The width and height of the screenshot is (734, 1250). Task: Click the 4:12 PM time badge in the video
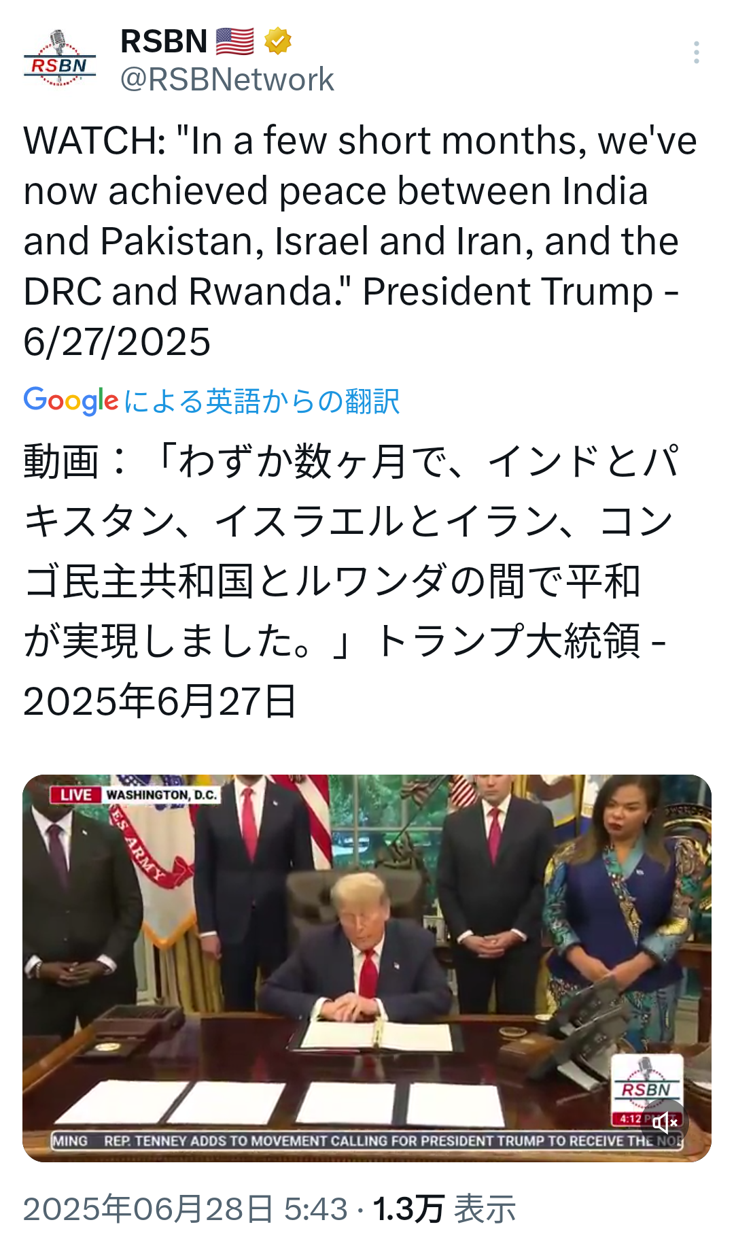click(x=631, y=1119)
